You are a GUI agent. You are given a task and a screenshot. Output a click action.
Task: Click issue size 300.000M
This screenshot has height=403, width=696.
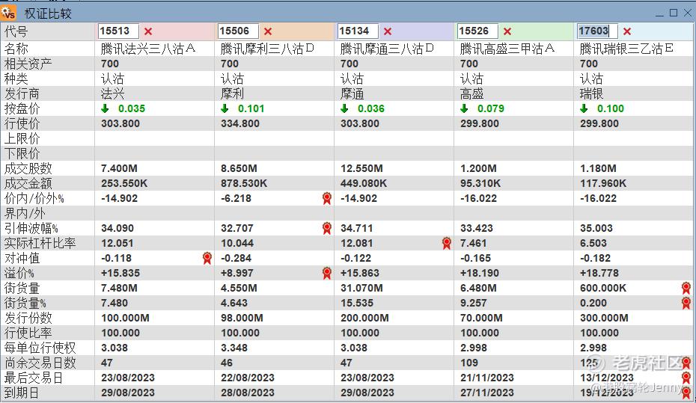604,318
